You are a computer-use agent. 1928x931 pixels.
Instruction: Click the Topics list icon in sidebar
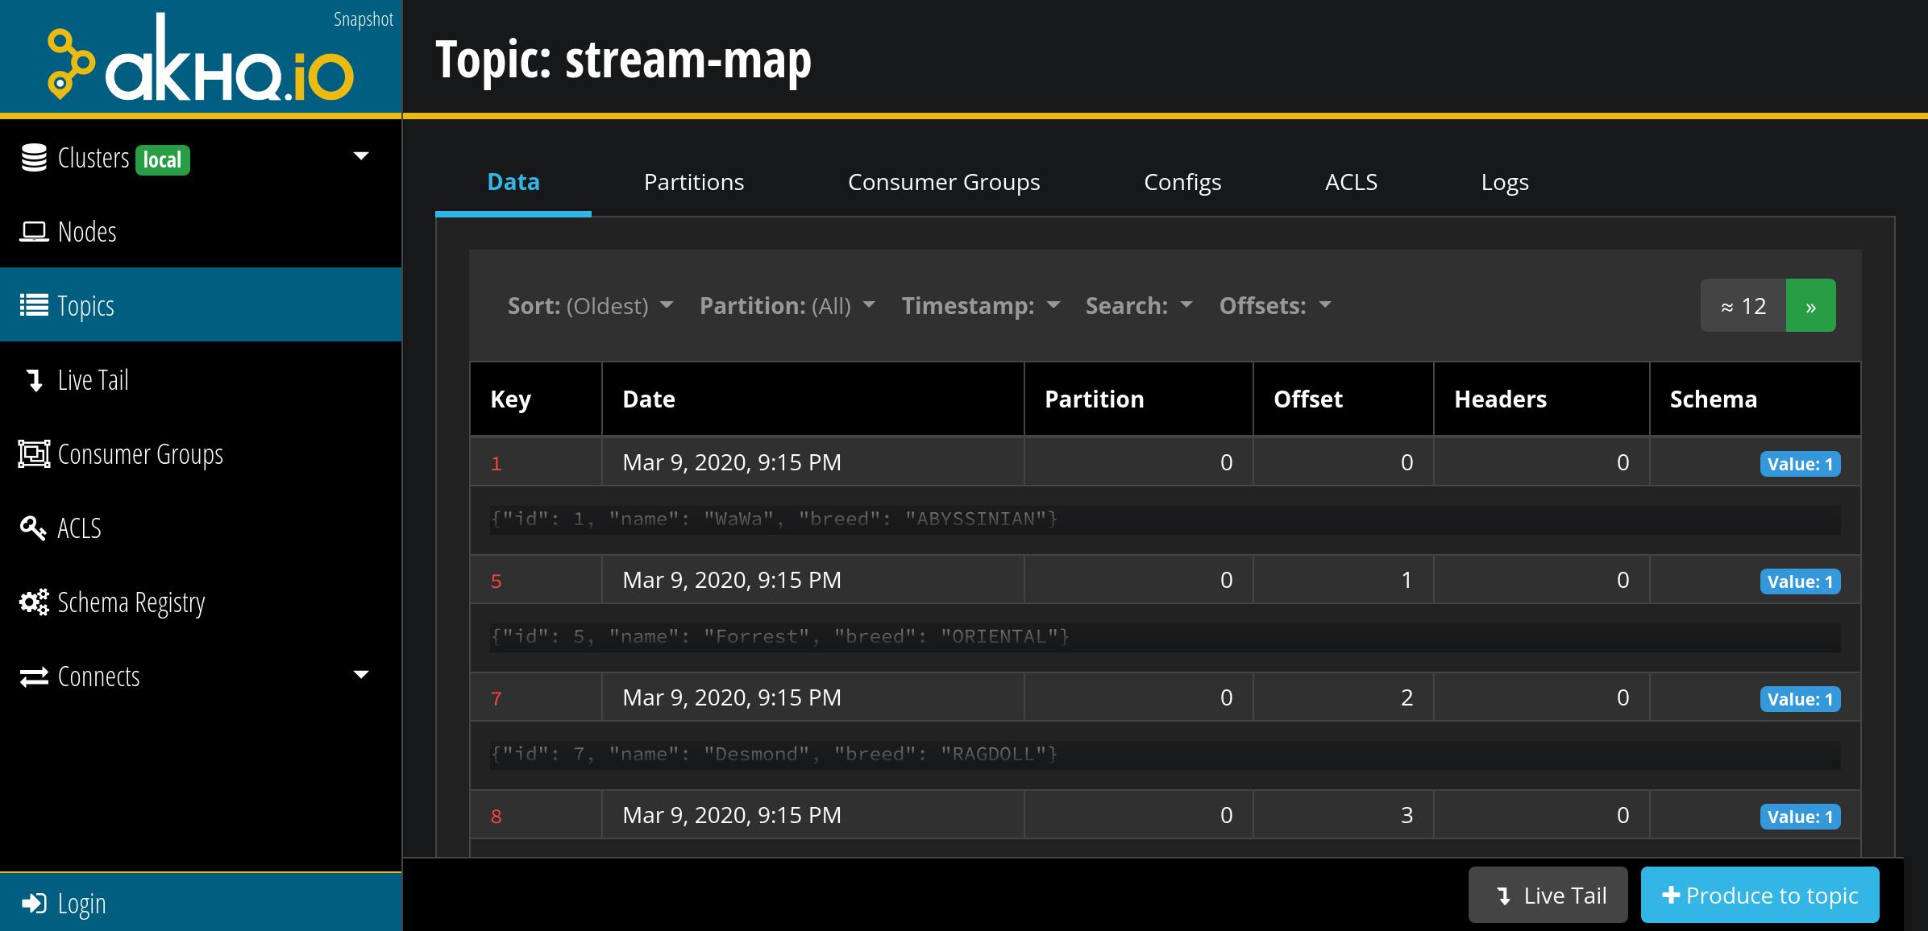pyautogui.click(x=34, y=306)
